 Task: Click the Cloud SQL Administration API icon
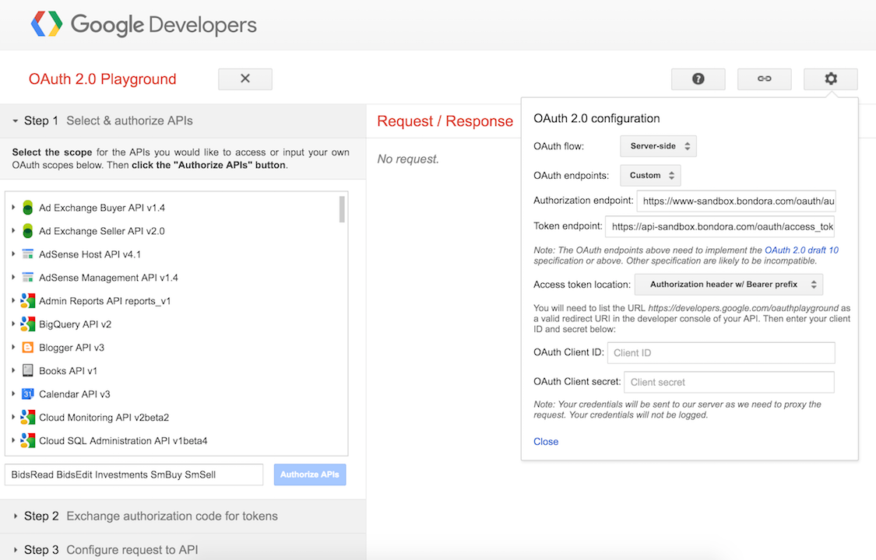27,441
